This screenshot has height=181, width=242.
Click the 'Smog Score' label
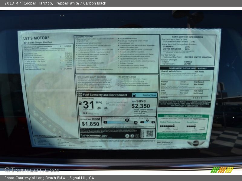point(192,122)
